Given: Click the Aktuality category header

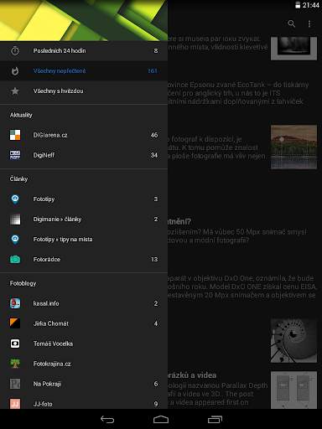Looking at the screenshot, I should 21,115.
